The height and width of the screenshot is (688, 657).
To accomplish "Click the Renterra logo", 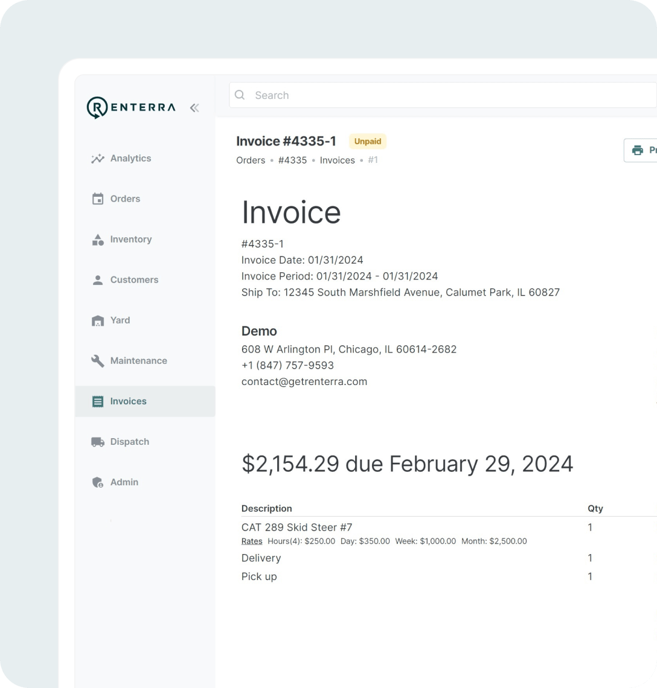I will [131, 107].
